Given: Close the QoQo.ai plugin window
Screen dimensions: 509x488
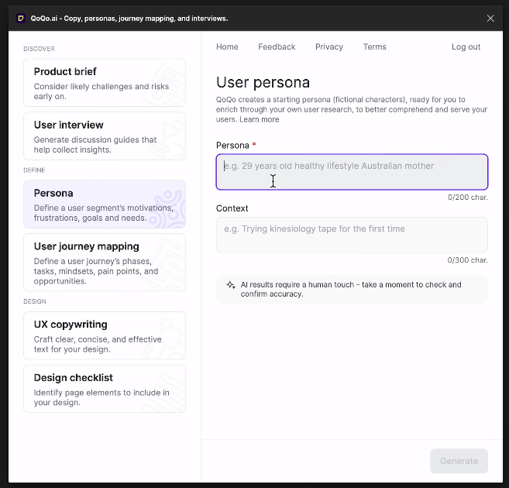Looking at the screenshot, I should pos(490,18).
